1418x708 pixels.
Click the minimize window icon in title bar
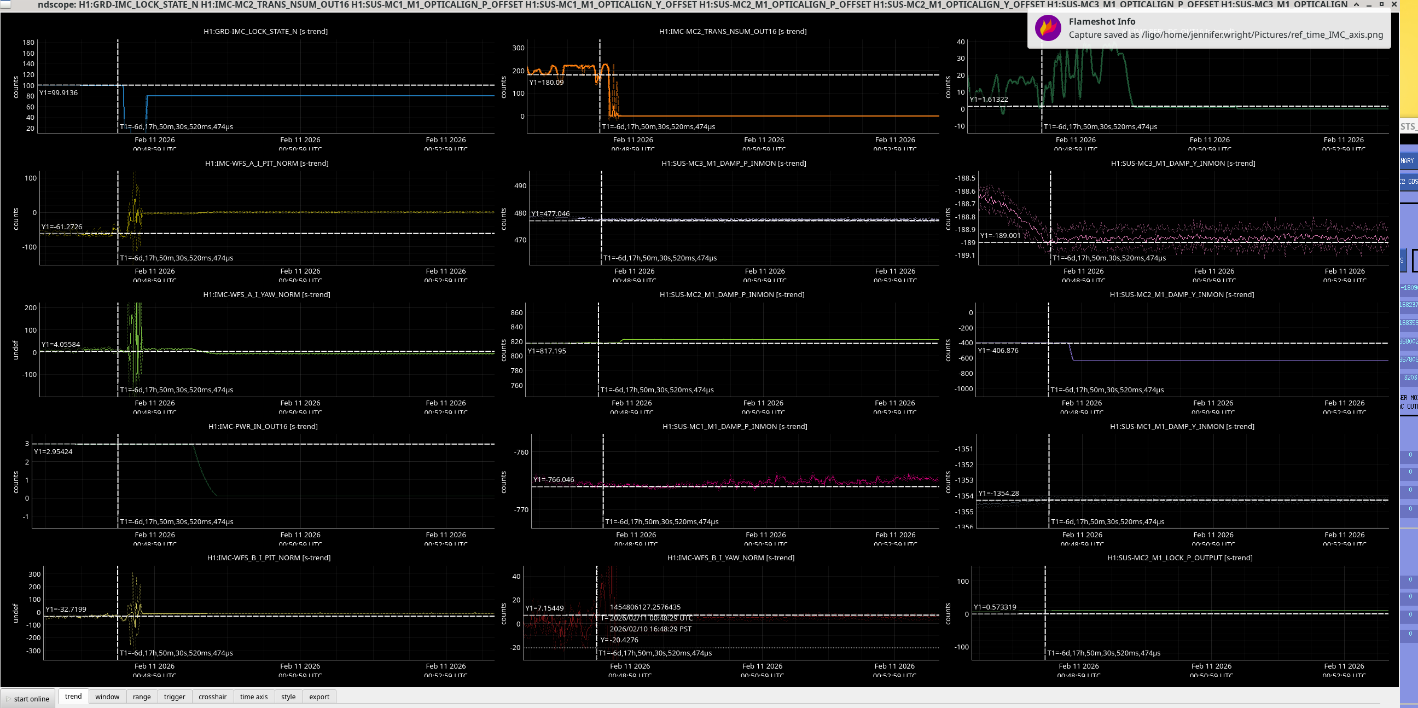tap(1369, 4)
